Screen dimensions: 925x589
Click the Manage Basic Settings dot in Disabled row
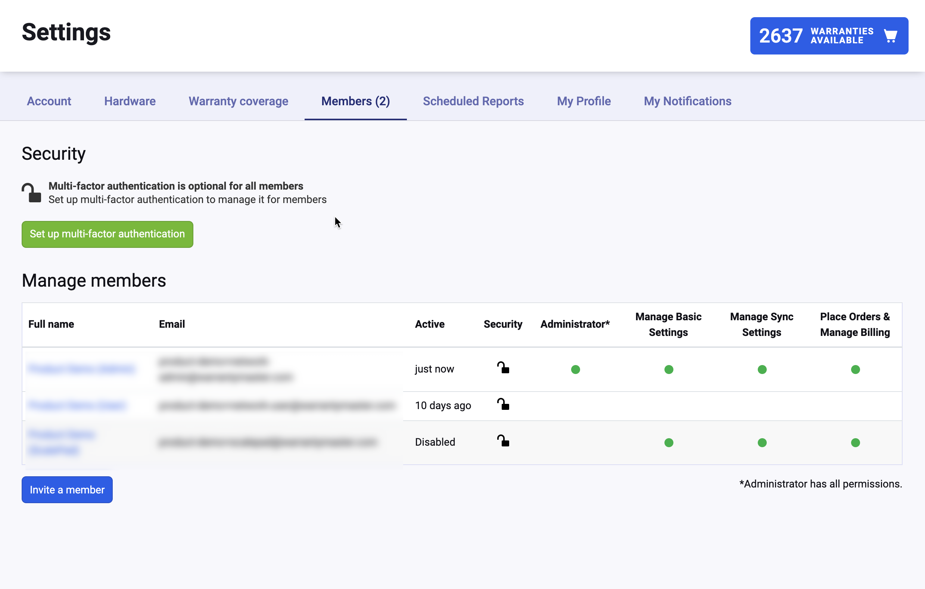669,443
